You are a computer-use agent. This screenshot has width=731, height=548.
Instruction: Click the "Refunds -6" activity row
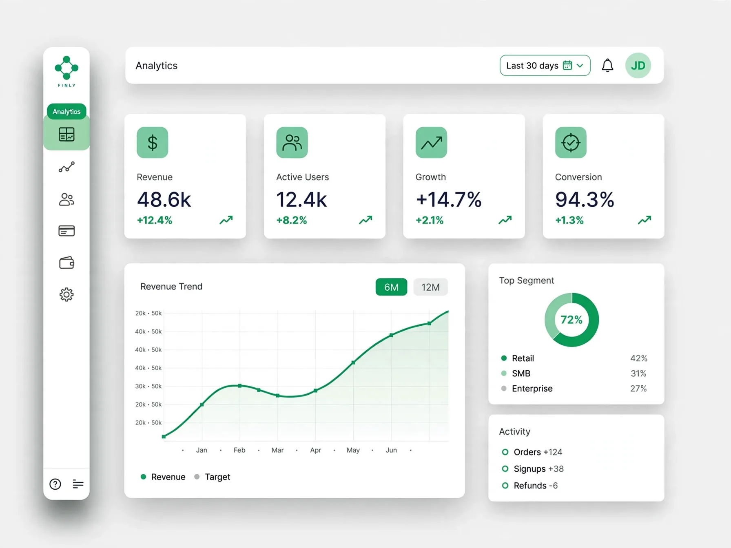(x=529, y=485)
